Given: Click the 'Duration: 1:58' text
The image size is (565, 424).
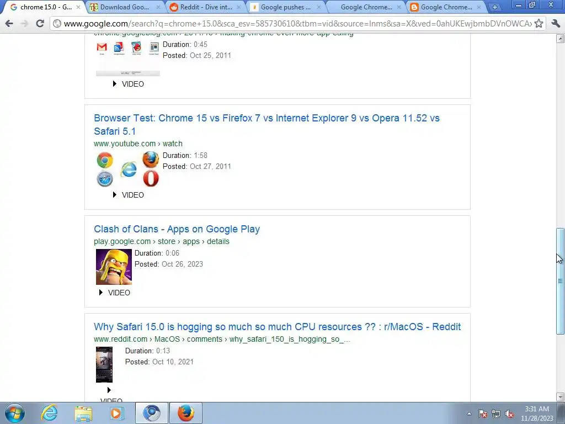Looking at the screenshot, I should click(x=185, y=155).
